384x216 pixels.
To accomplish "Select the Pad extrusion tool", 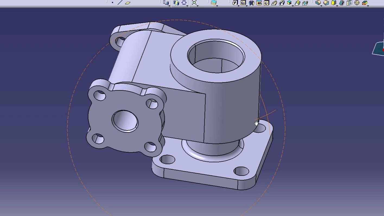I will pyautogui.click(x=235, y=3).
